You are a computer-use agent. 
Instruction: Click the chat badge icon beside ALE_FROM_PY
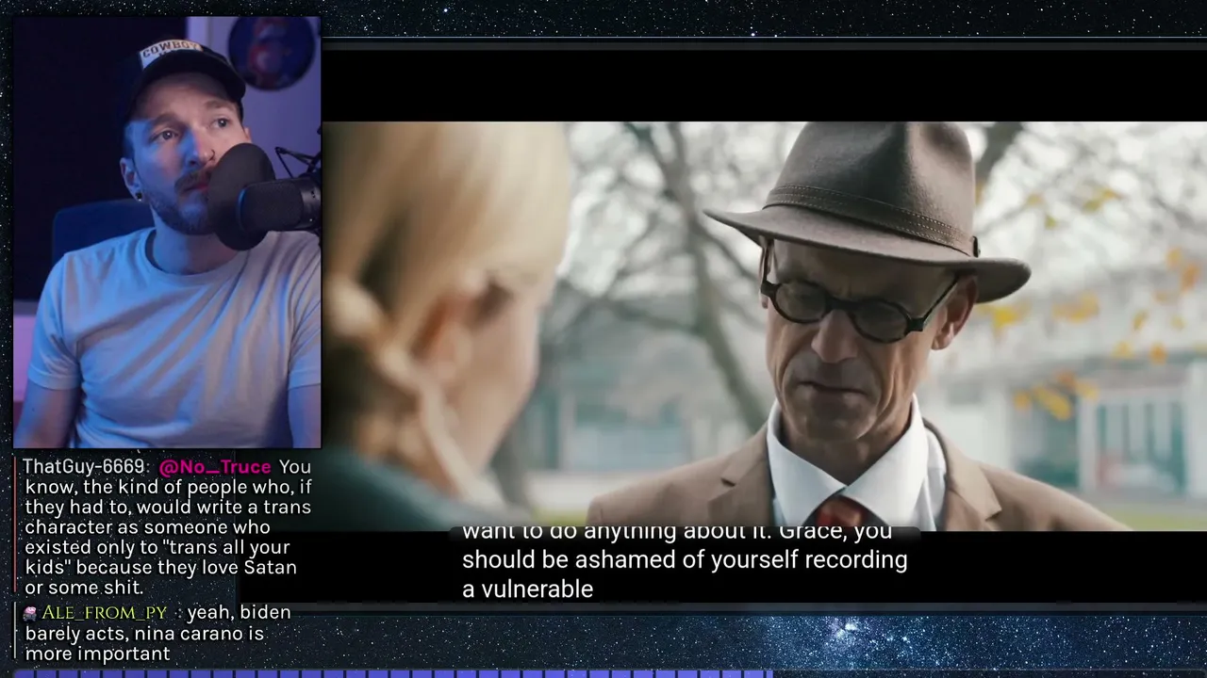pos(30,613)
